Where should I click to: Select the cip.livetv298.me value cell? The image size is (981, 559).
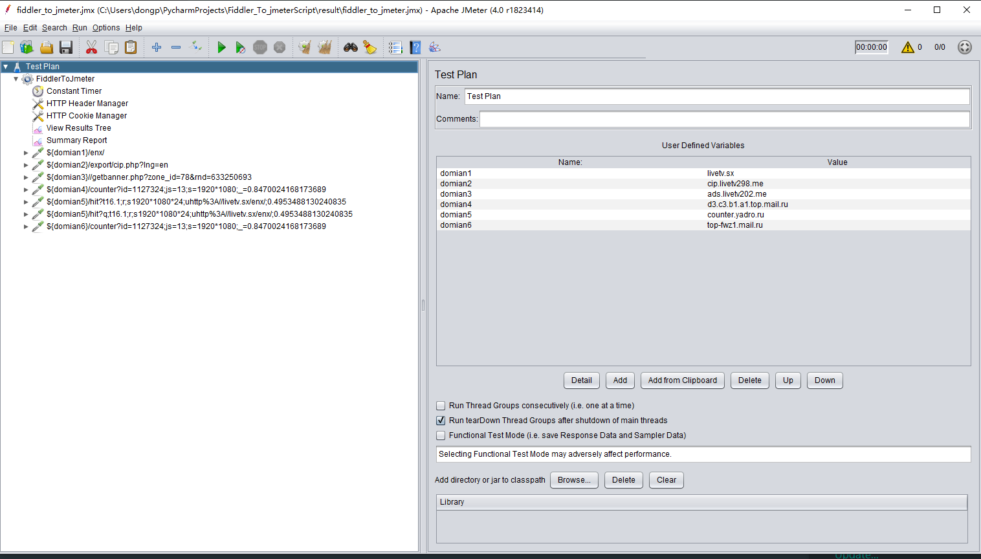837,184
